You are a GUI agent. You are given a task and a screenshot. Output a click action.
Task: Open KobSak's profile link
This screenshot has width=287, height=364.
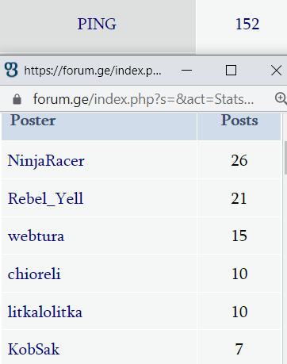tap(33, 349)
